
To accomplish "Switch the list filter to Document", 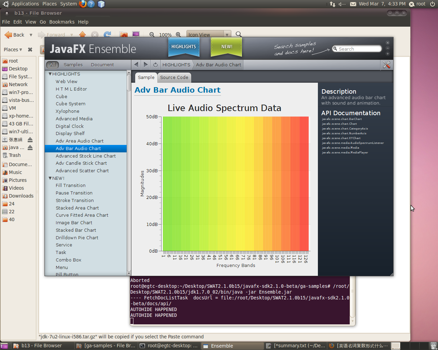I will point(102,65).
